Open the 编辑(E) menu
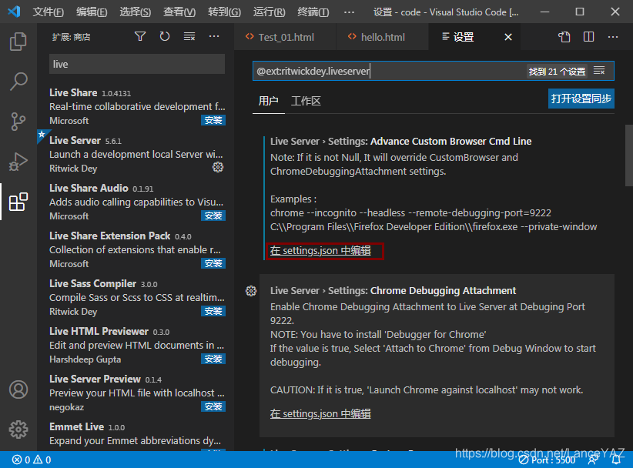The image size is (633, 468). [x=92, y=12]
